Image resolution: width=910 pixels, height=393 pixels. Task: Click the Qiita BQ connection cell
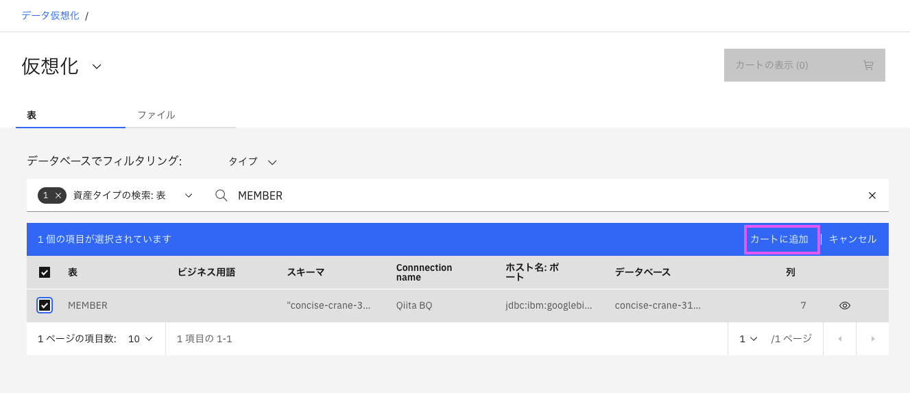click(x=414, y=305)
